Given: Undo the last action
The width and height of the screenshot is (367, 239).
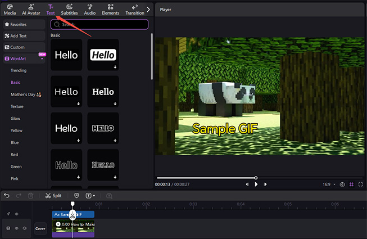Looking at the screenshot, I should (x=7, y=196).
